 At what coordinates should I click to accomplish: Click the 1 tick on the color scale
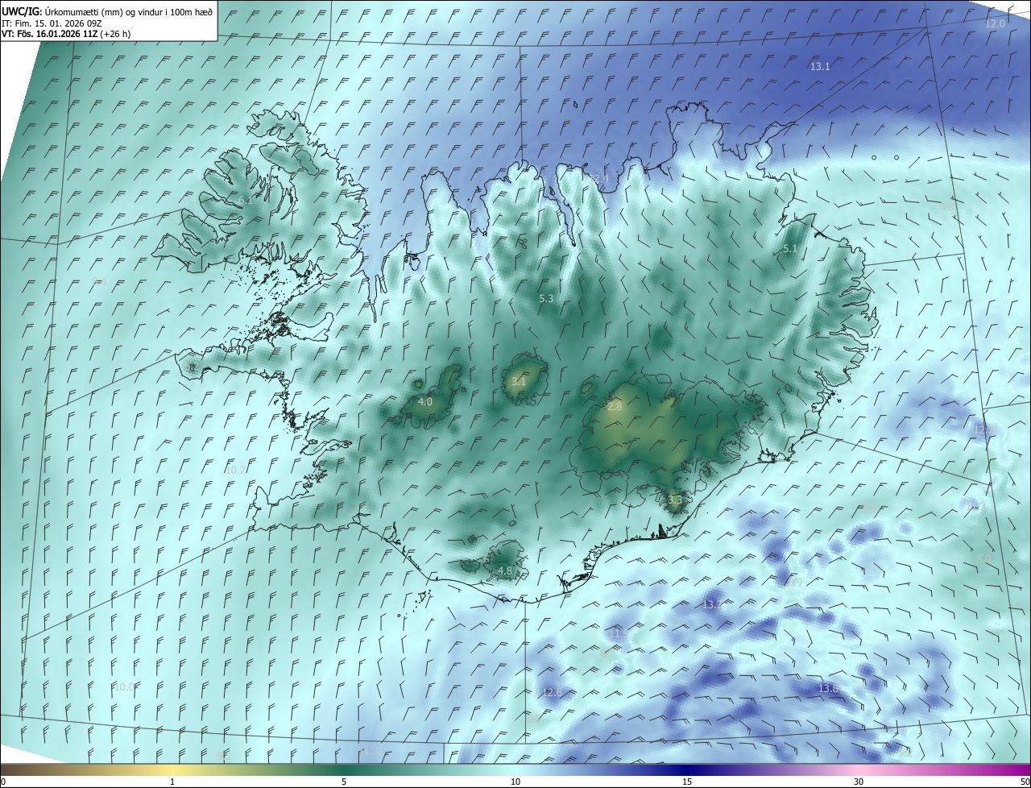(172, 782)
